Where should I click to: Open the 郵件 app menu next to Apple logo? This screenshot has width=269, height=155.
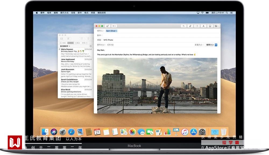coord(43,13)
